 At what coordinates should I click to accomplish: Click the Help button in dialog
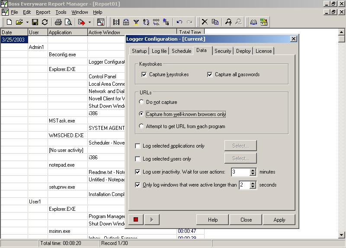coord(212,219)
